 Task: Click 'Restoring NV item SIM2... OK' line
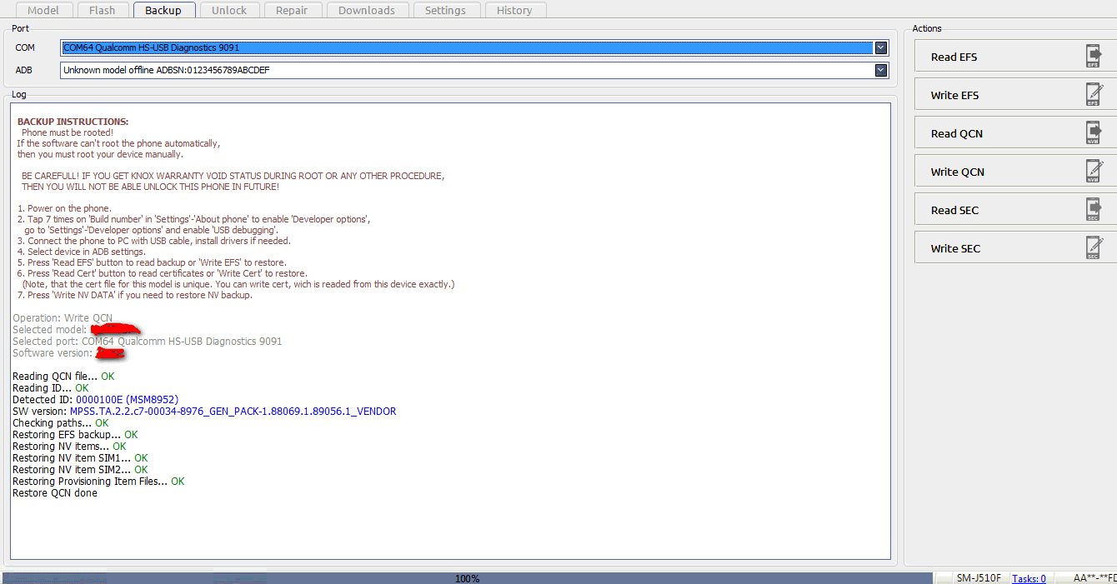pyautogui.click(x=80, y=470)
